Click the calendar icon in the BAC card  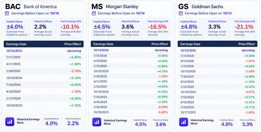[x=7, y=13]
